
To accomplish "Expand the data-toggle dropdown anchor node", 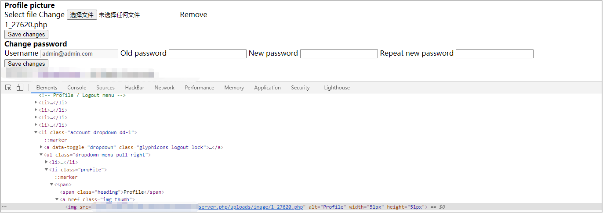I will click(x=41, y=147).
